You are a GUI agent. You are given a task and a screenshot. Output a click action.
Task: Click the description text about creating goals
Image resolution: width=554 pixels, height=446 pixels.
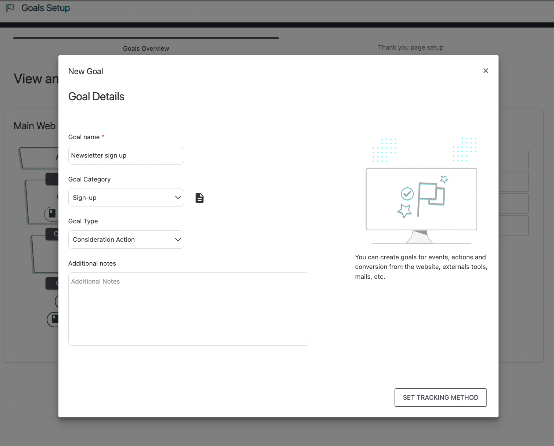[x=421, y=267]
